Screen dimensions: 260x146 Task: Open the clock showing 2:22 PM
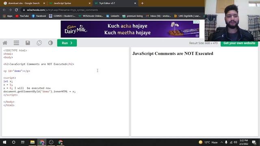(x=244, y=142)
